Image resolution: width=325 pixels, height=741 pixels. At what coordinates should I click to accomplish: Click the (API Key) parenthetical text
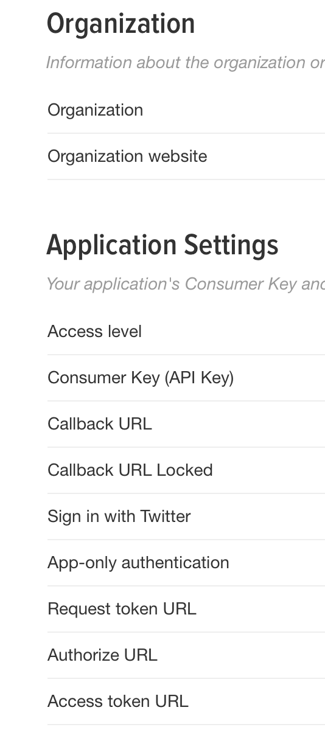tap(199, 378)
